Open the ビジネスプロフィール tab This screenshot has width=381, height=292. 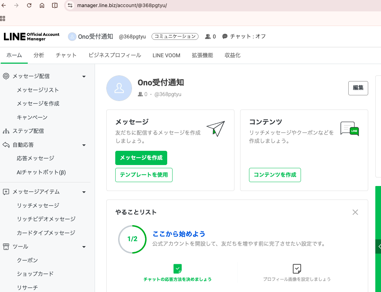click(115, 55)
